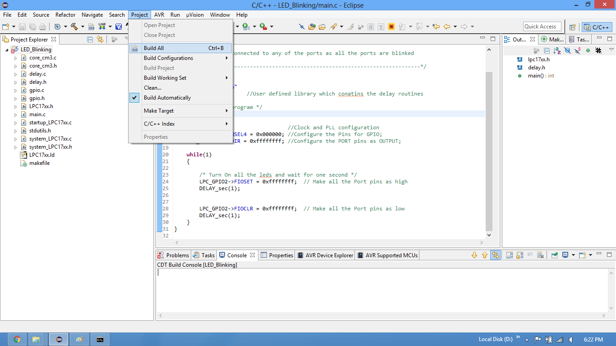
Task: Open the Refactor menu
Action: point(65,15)
